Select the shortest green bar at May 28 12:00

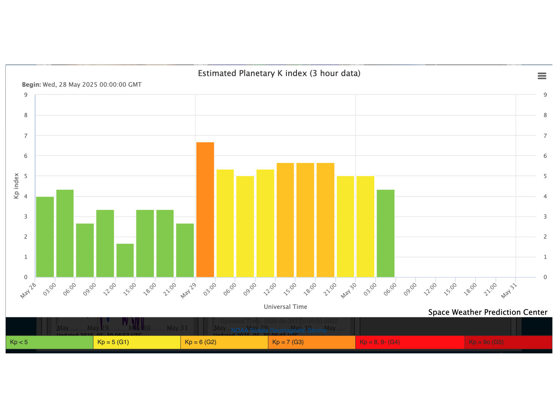pyautogui.click(x=125, y=260)
